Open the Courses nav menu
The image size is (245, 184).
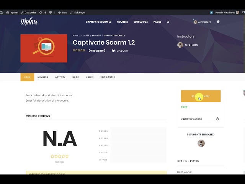[122, 22]
